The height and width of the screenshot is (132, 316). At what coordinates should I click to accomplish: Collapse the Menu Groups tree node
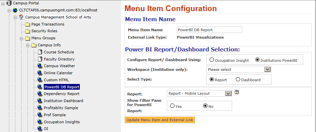click(x=21, y=38)
